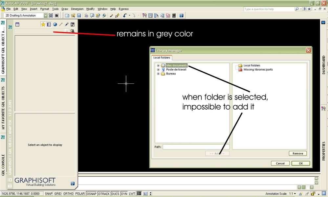
Task: Click the edit script icon in GDL panel
Action: click(x=72, y=25)
